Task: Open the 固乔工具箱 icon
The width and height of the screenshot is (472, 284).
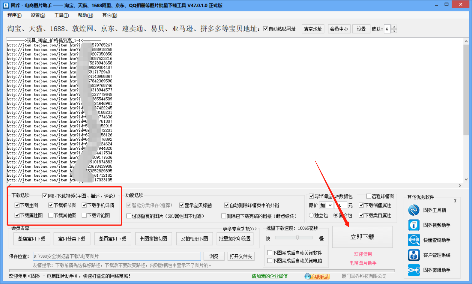Action: [x=414, y=210]
